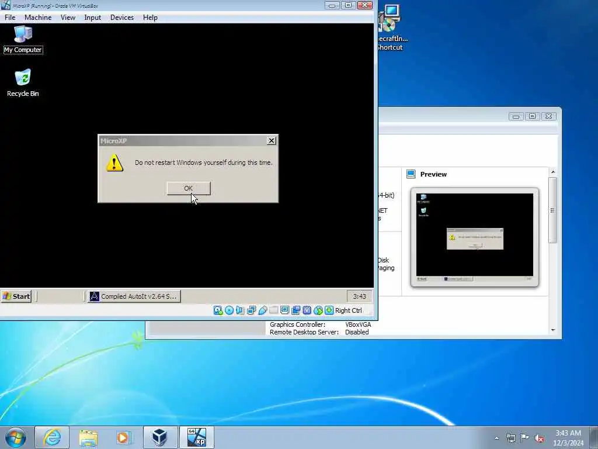
Task: Maximize the VirtualBox Manager window
Action: [x=533, y=116]
